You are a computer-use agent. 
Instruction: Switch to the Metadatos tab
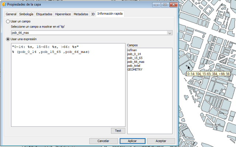click(81, 14)
